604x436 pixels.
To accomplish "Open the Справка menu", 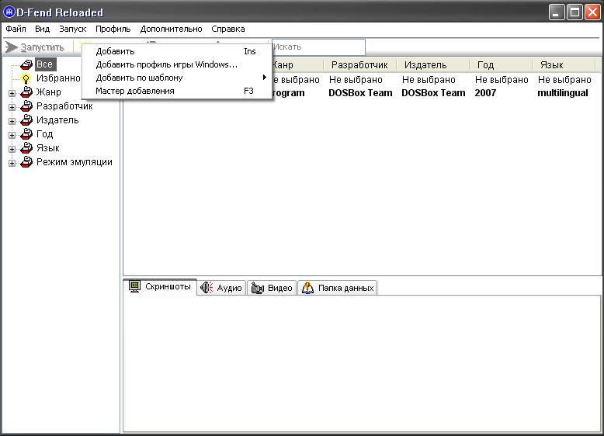I will pyautogui.click(x=228, y=29).
